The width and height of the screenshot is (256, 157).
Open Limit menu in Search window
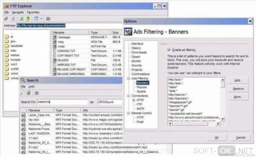31,87
